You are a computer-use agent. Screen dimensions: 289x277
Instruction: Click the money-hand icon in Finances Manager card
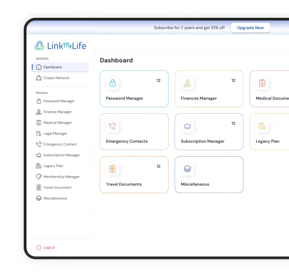(x=187, y=83)
